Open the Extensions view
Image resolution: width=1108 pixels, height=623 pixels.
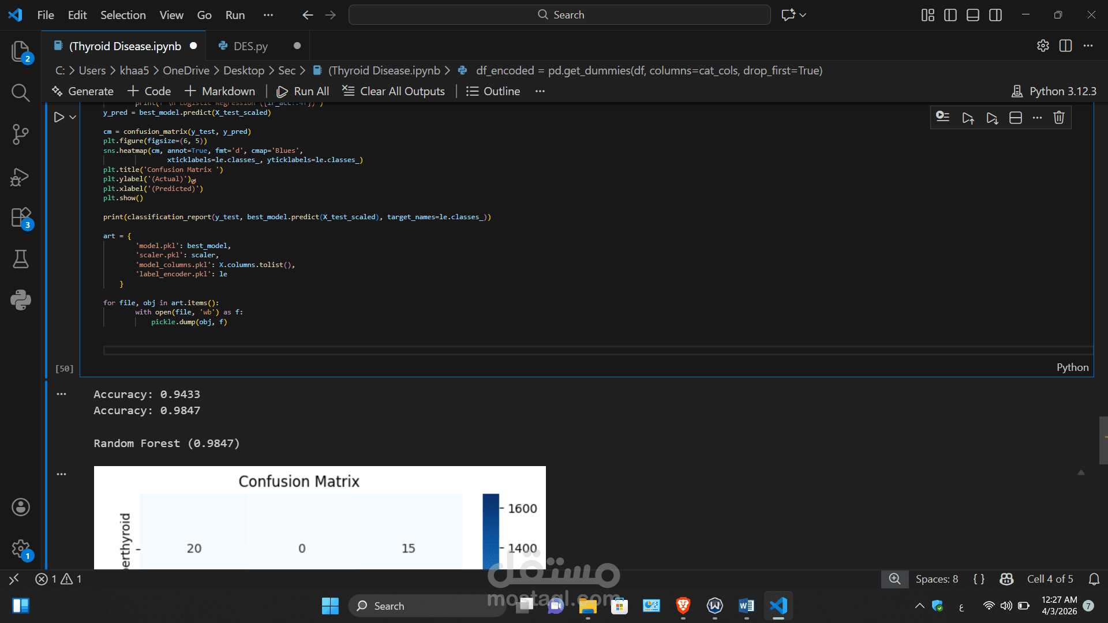21,218
